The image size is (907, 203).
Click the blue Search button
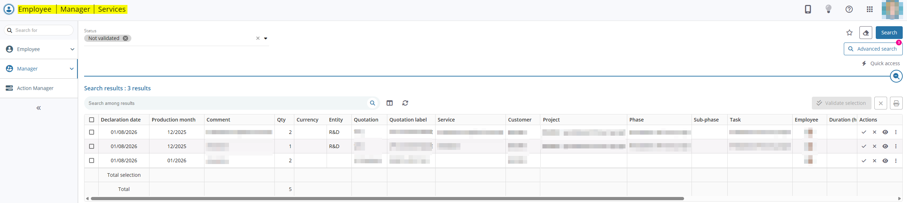pyautogui.click(x=889, y=33)
